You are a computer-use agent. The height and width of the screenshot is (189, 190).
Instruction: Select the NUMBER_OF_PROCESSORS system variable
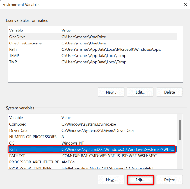coord(93,137)
